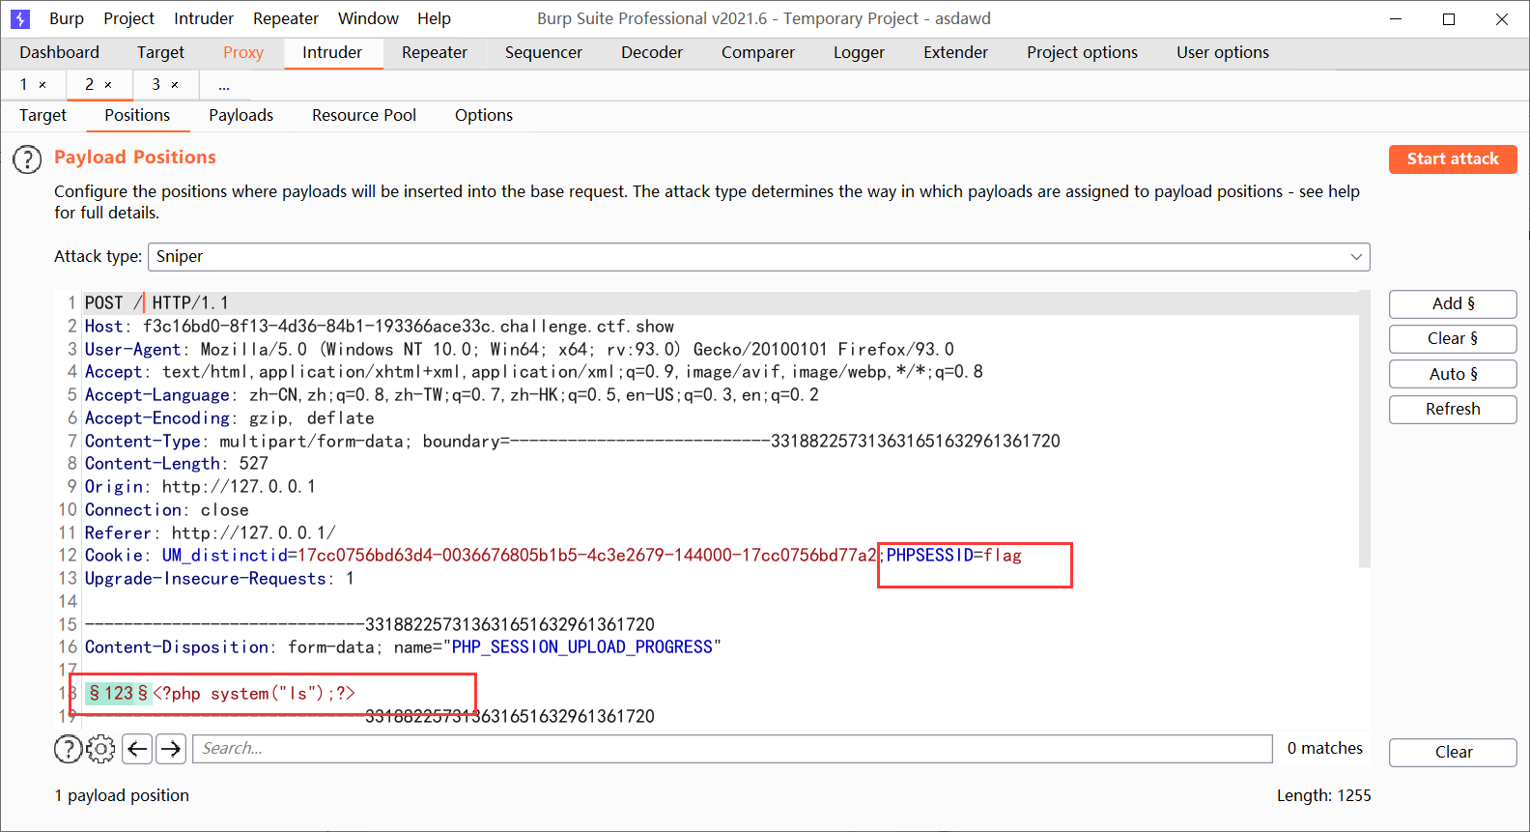Click the Referer header line
Viewport: 1530px width, 832px height.
[211, 533]
